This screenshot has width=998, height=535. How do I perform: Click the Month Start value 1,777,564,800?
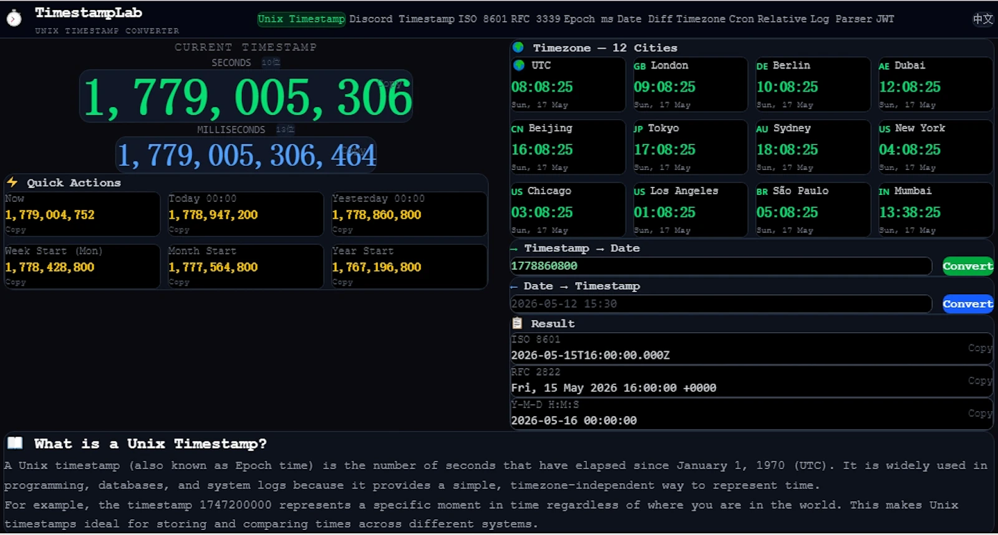click(x=213, y=267)
